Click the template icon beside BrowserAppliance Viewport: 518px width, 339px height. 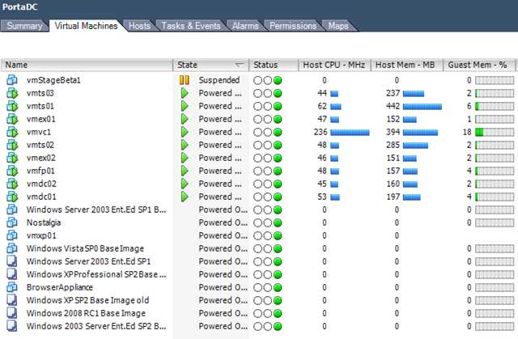pyautogui.click(x=12, y=287)
